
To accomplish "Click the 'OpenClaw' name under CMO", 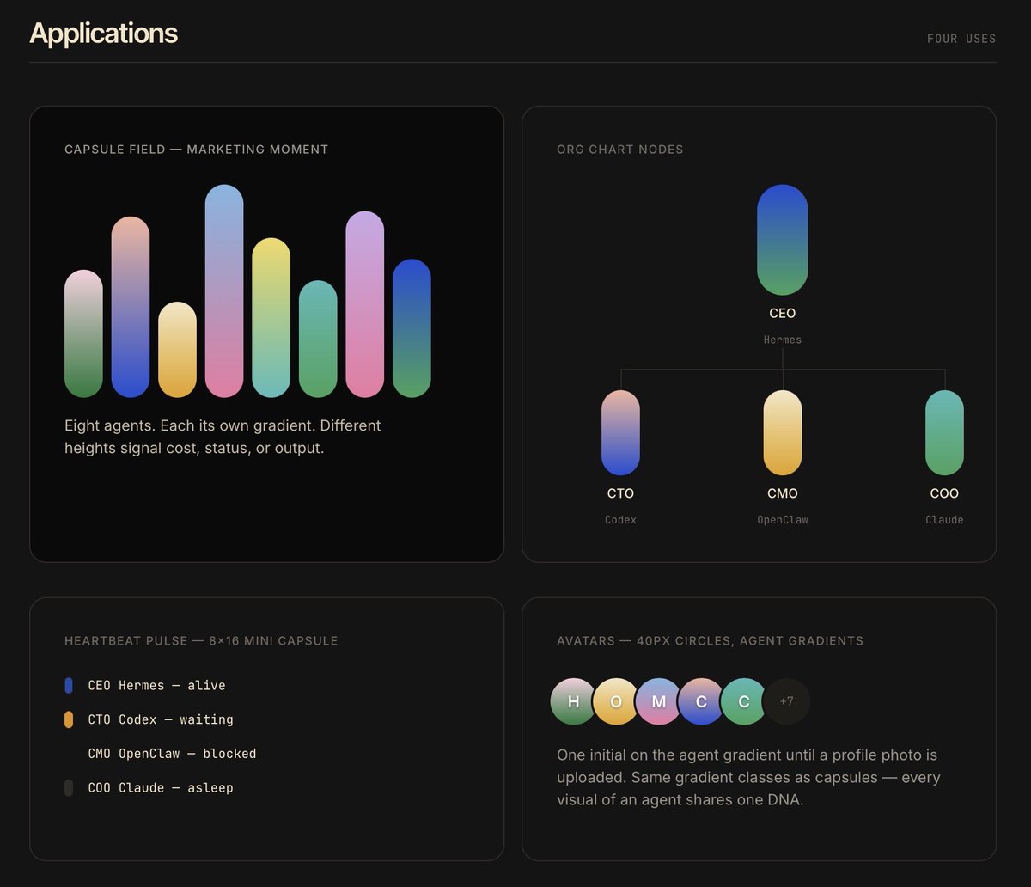I will point(783,520).
